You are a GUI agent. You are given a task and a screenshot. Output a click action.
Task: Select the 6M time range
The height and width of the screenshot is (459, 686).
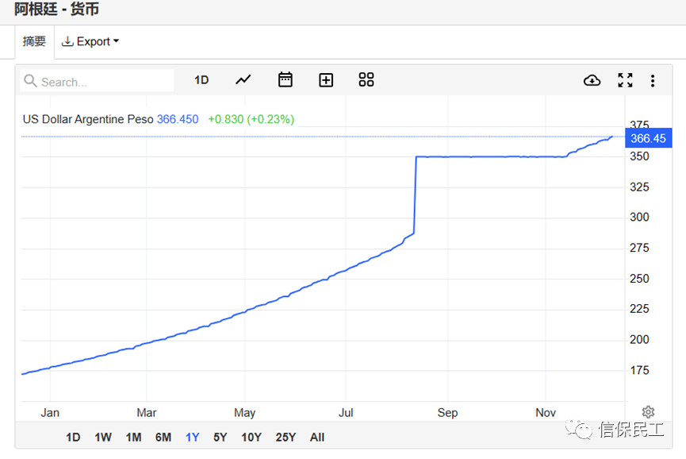163,437
